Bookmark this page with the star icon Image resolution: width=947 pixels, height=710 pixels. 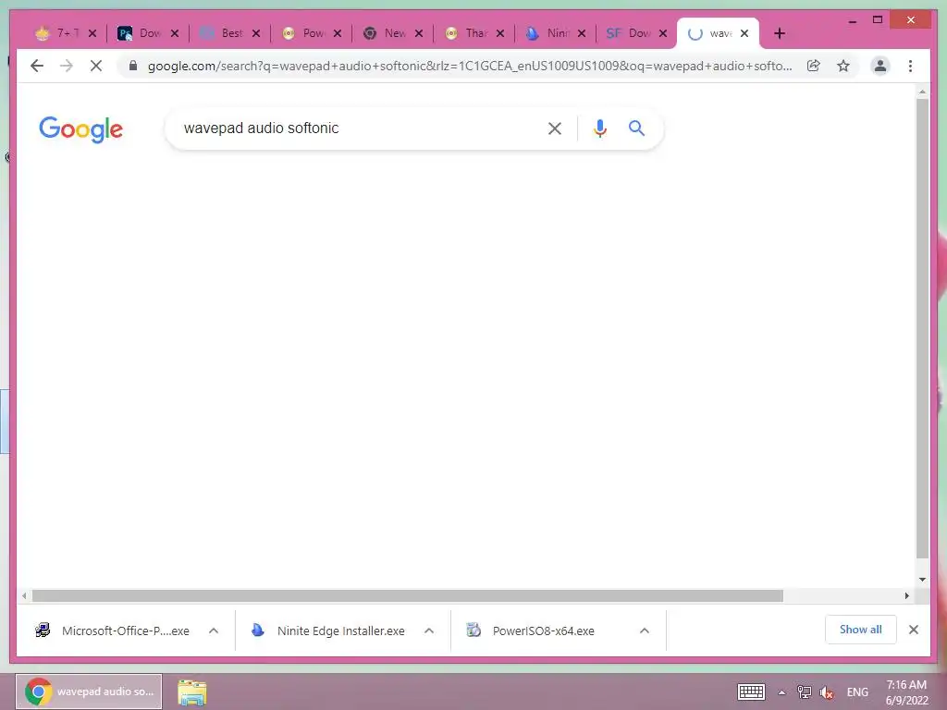pos(843,66)
